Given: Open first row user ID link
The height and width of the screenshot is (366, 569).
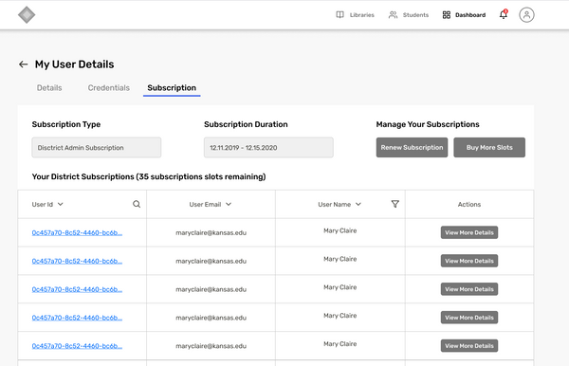Looking at the screenshot, I should (77, 233).
